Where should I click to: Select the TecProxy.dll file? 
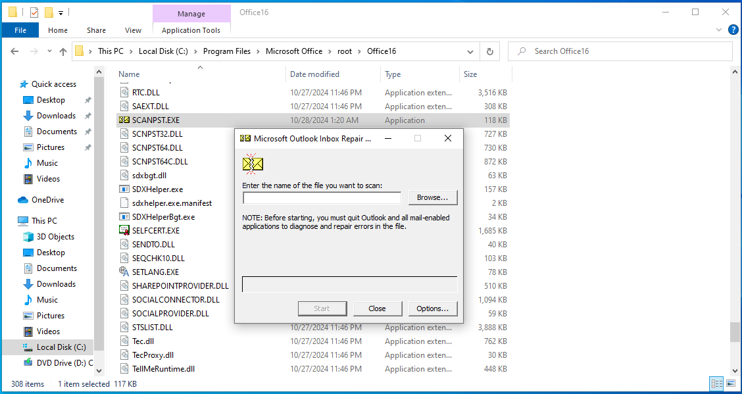point(313,355)
